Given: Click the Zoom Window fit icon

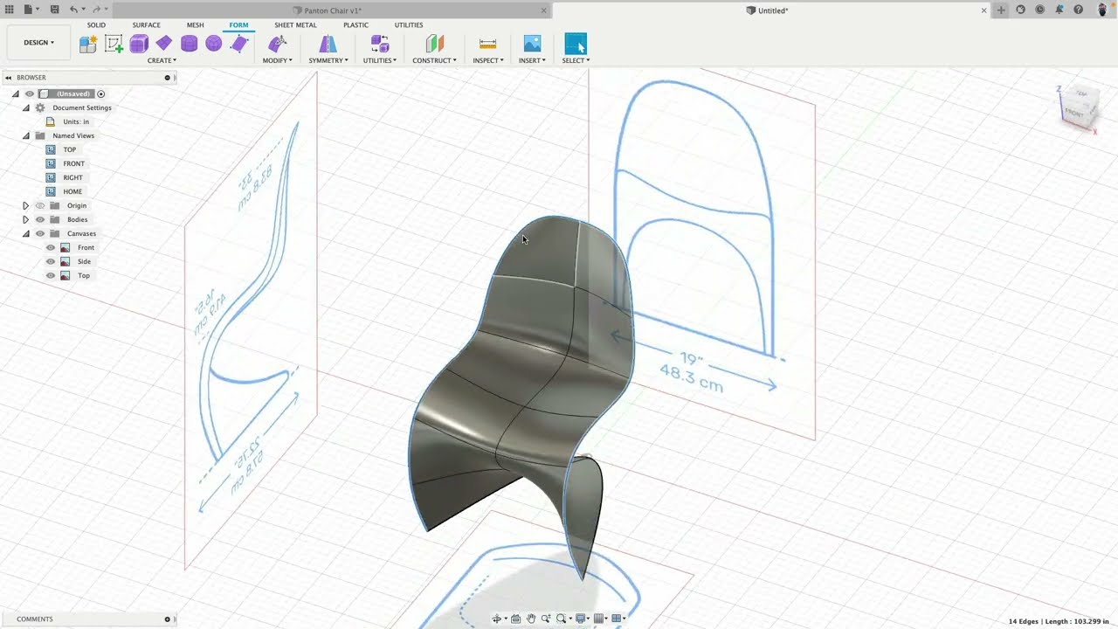Looking at the screenshot, I should pos(563,619).
